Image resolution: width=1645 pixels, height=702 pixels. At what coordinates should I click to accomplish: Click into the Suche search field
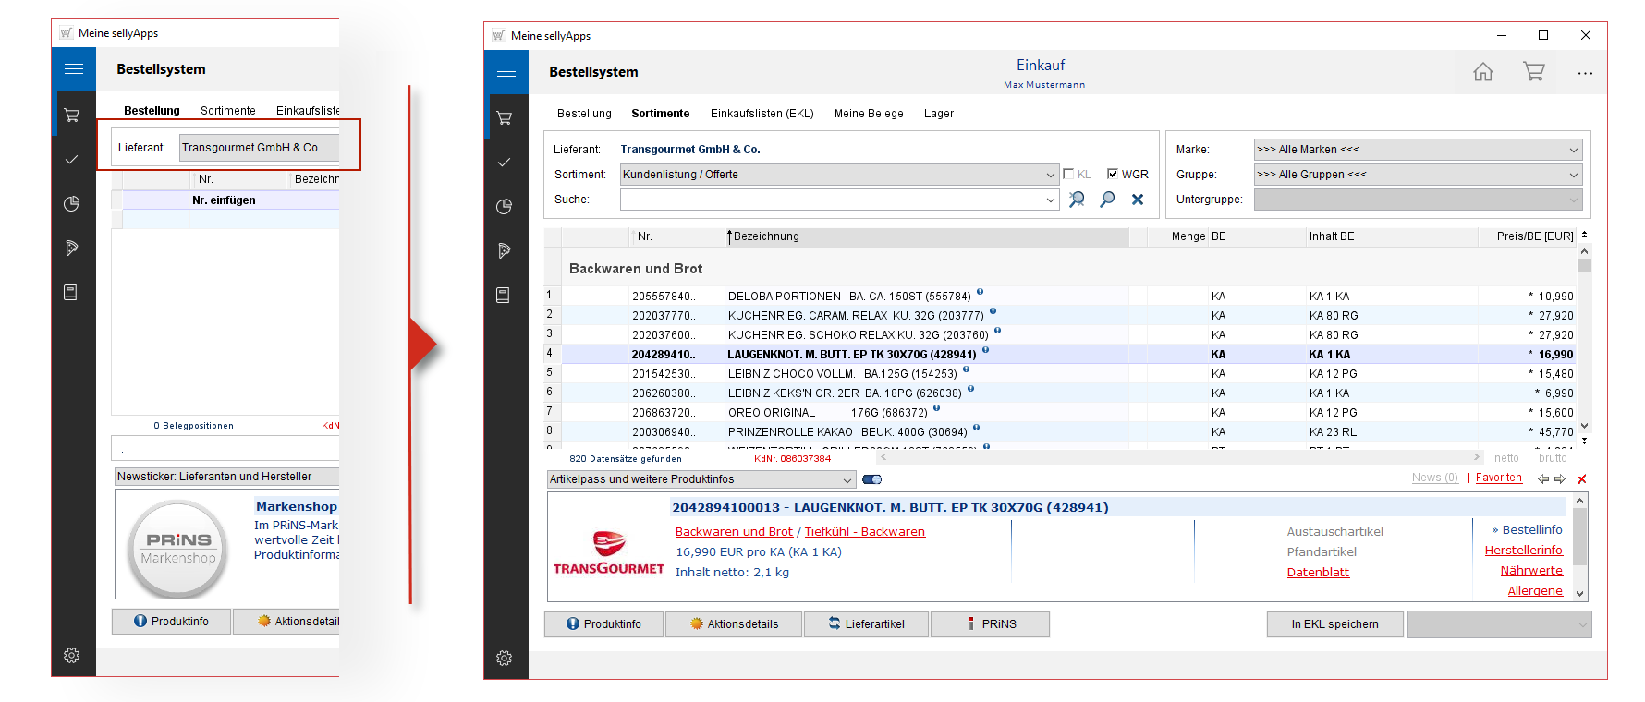pyautogui.click(x=832, y=200)
